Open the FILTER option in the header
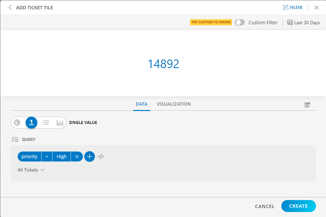 (293, 7)
